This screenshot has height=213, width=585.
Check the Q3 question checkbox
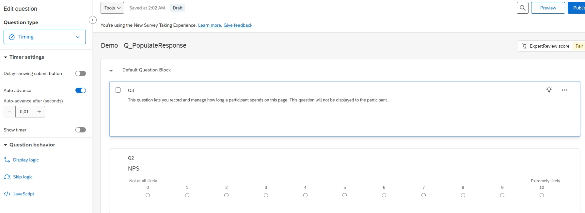pos(118,90)
